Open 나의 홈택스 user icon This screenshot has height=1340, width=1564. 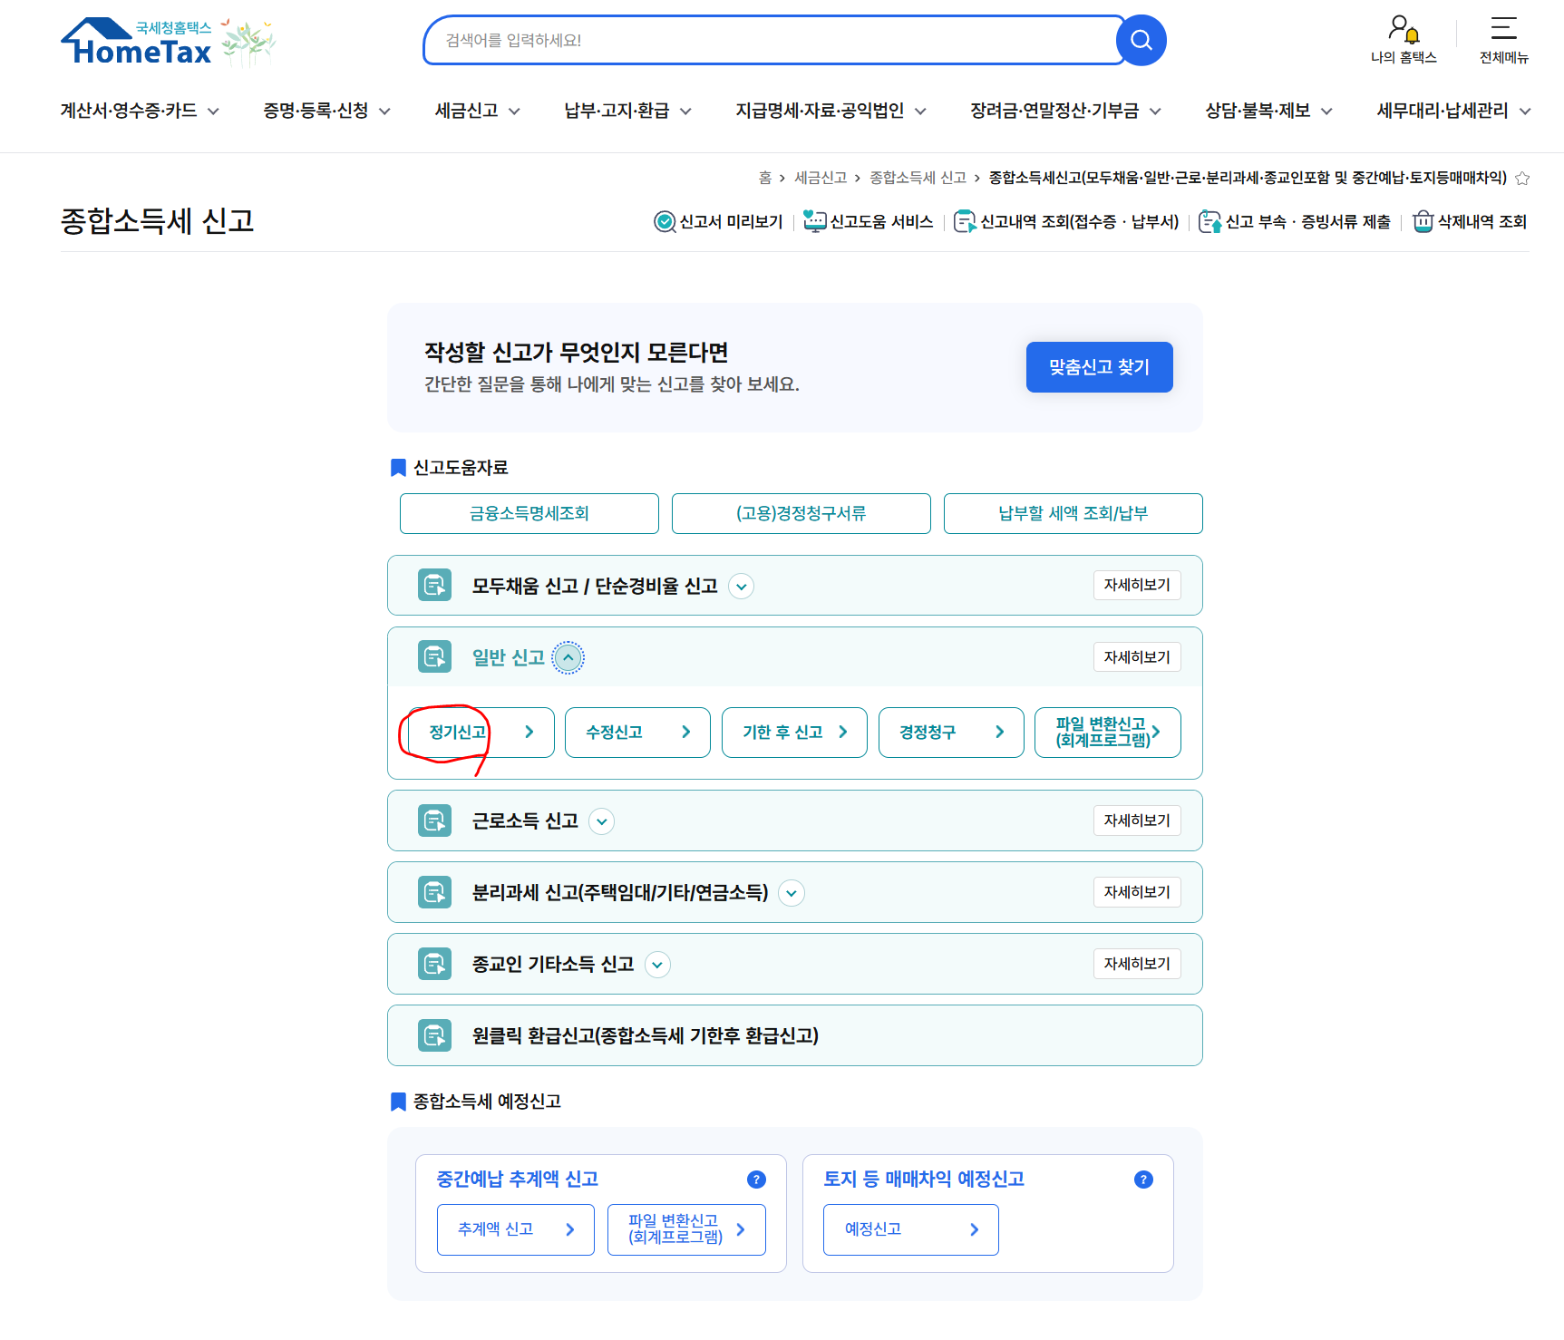[1404, 29]
